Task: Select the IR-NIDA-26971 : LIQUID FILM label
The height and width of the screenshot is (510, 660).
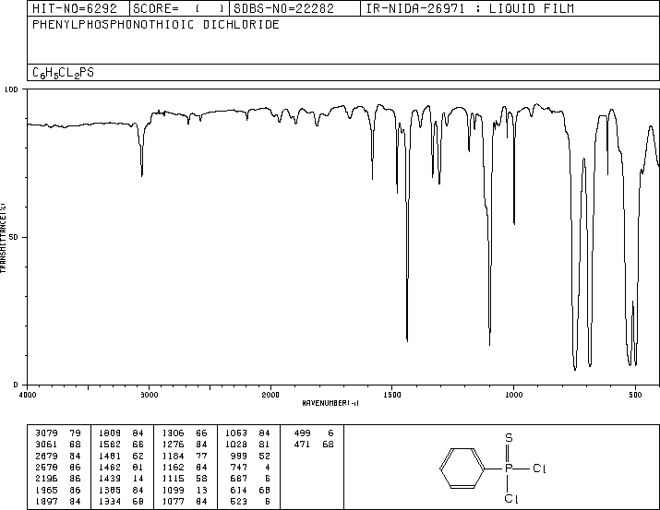Action: pyautogui.click(x=470, y=8)
